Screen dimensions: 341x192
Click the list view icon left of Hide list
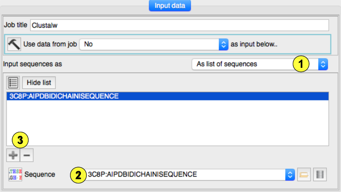tap(13, 82)
